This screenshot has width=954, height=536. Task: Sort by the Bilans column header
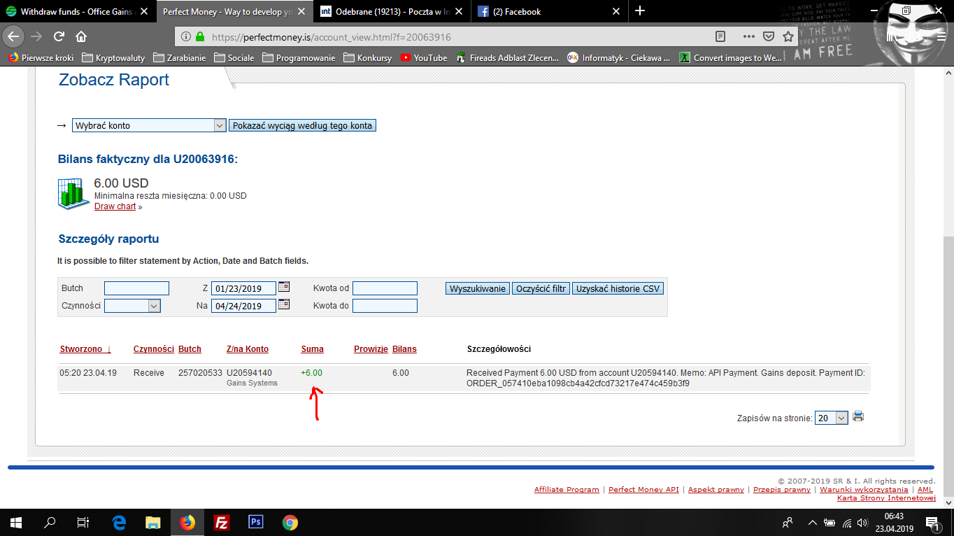coord(405,349)
